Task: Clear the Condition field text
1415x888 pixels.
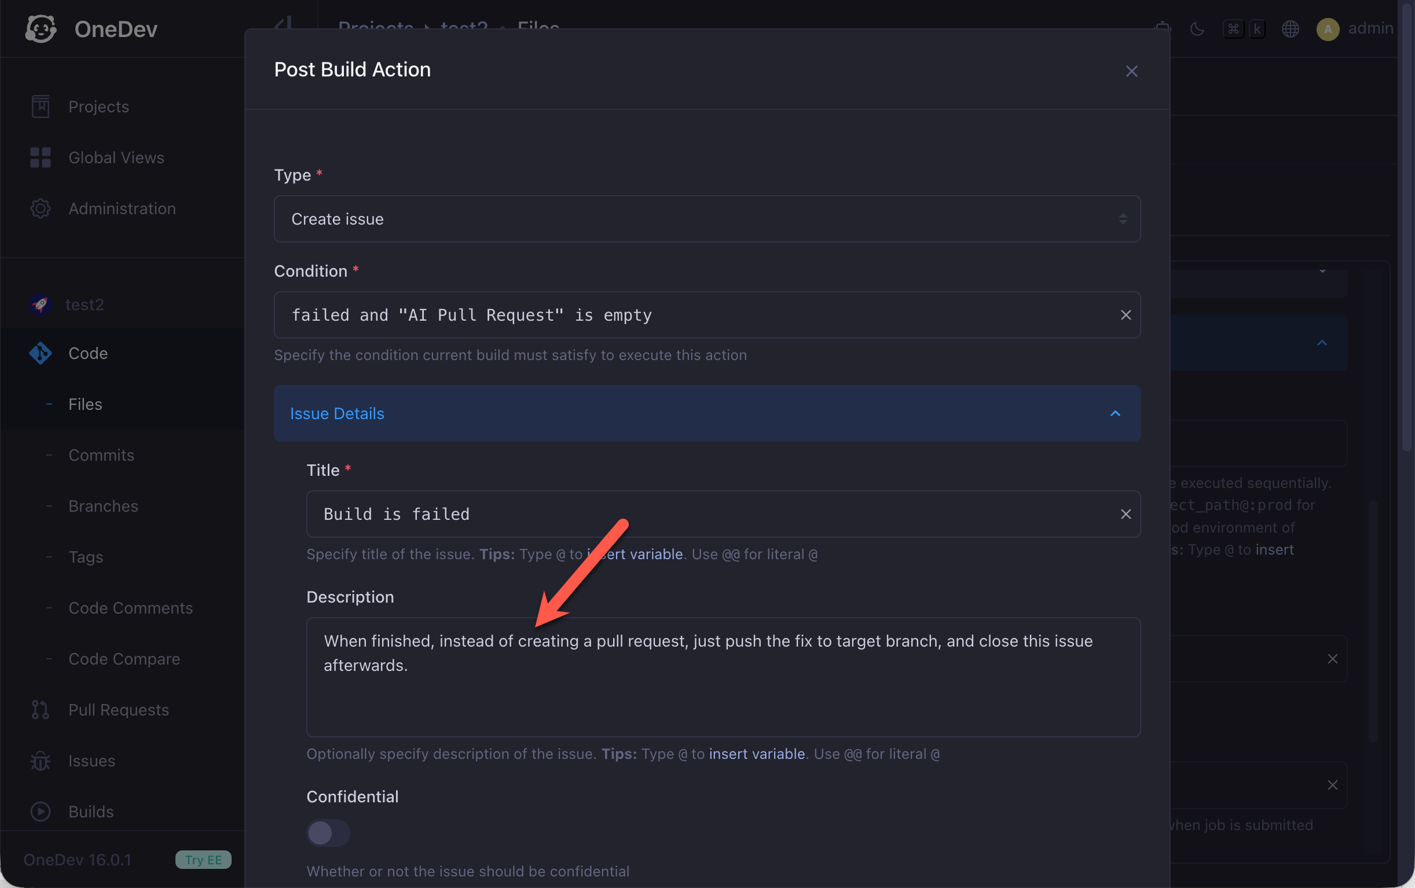Action: pos(1126,315)
